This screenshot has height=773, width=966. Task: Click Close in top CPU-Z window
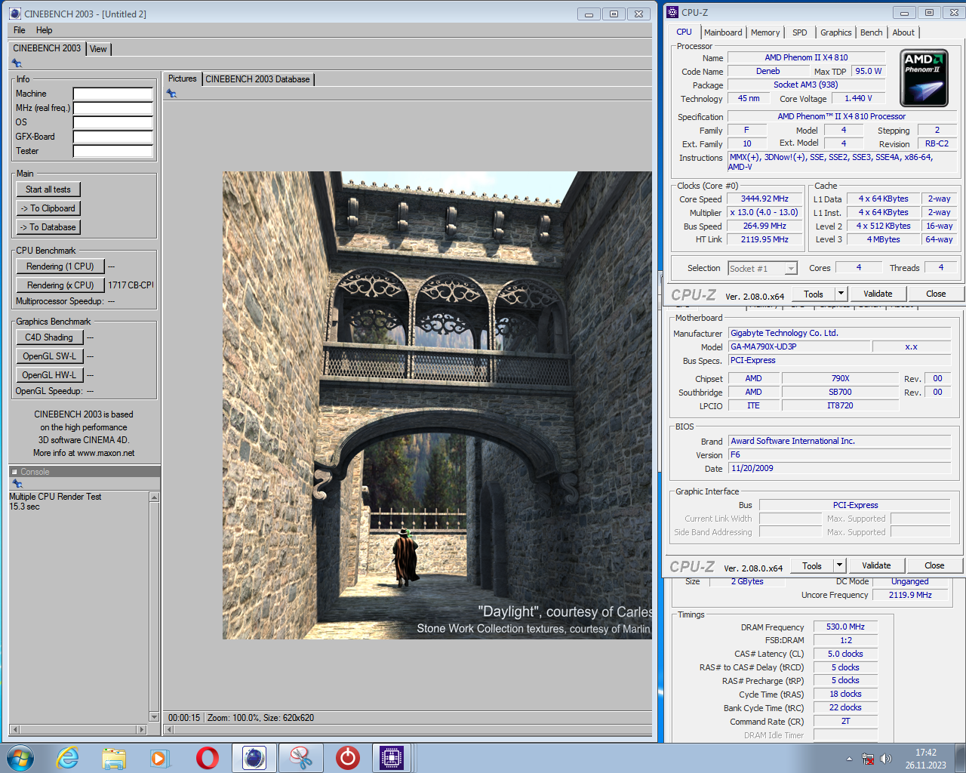[936, 294]
